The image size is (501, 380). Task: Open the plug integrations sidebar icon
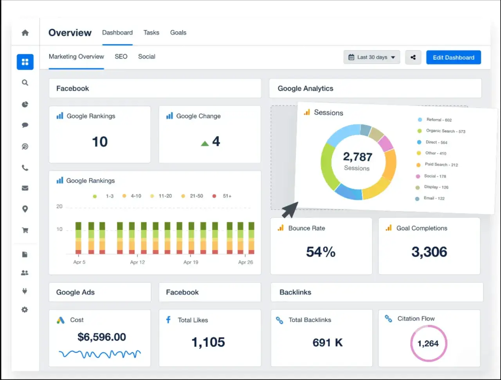click(25, 291)
